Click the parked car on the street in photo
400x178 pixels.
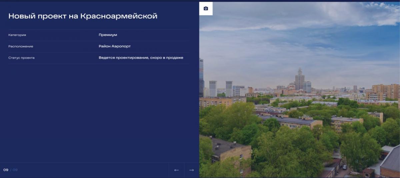[344, 167]
